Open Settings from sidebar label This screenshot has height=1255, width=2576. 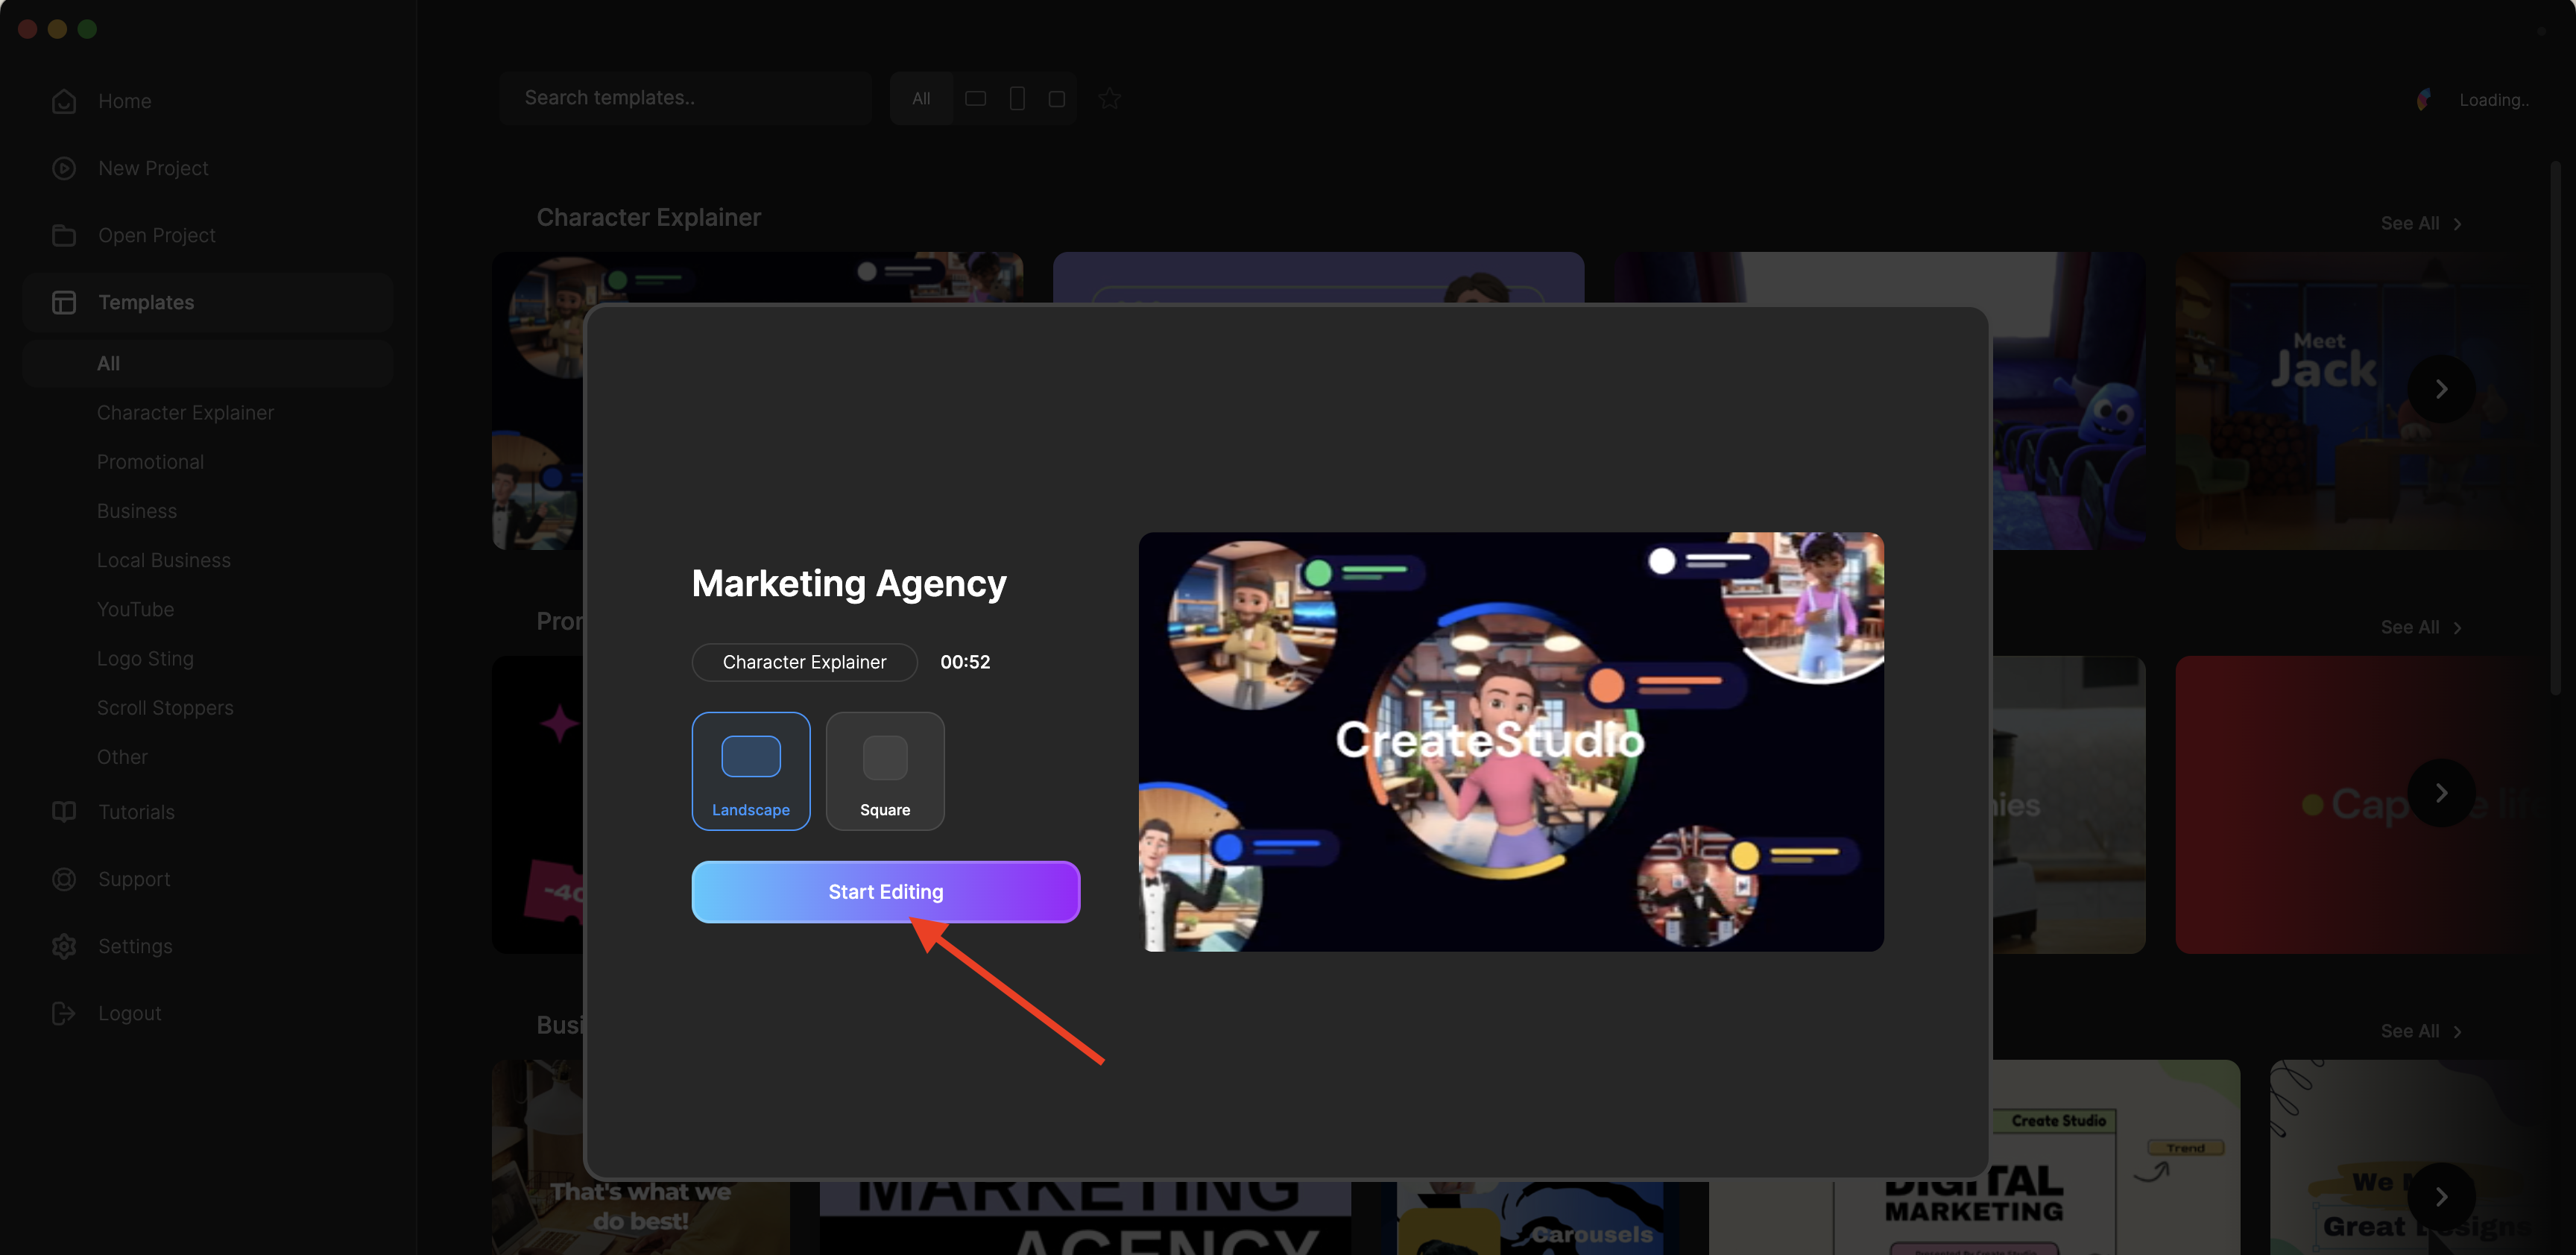point(135,946)
